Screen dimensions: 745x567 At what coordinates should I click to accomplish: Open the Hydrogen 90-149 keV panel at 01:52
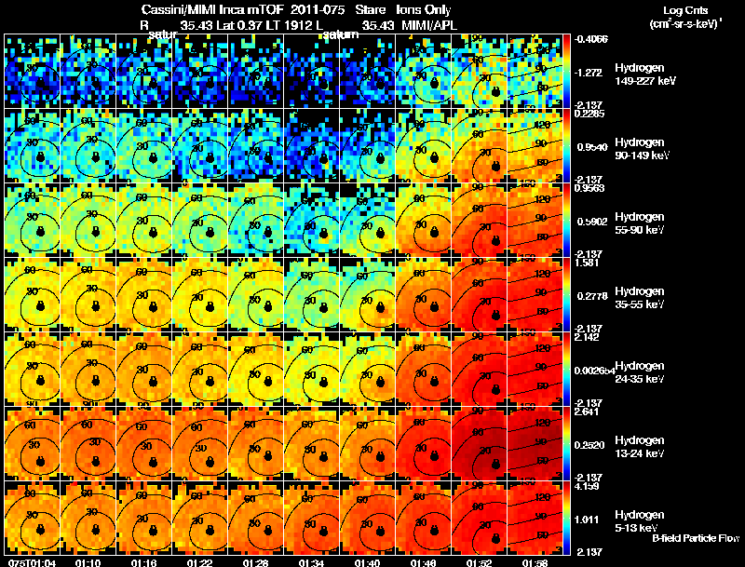tap(480, 146)
